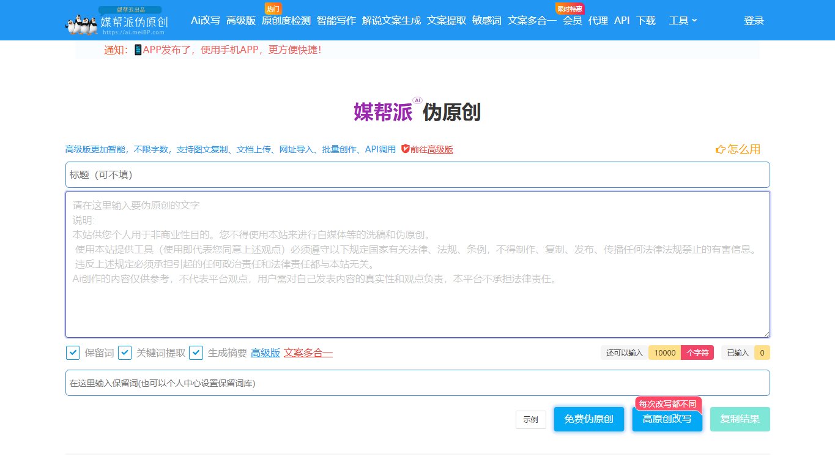Click the AI badge beside 媒帮派 title

click(x=418, y=101)
